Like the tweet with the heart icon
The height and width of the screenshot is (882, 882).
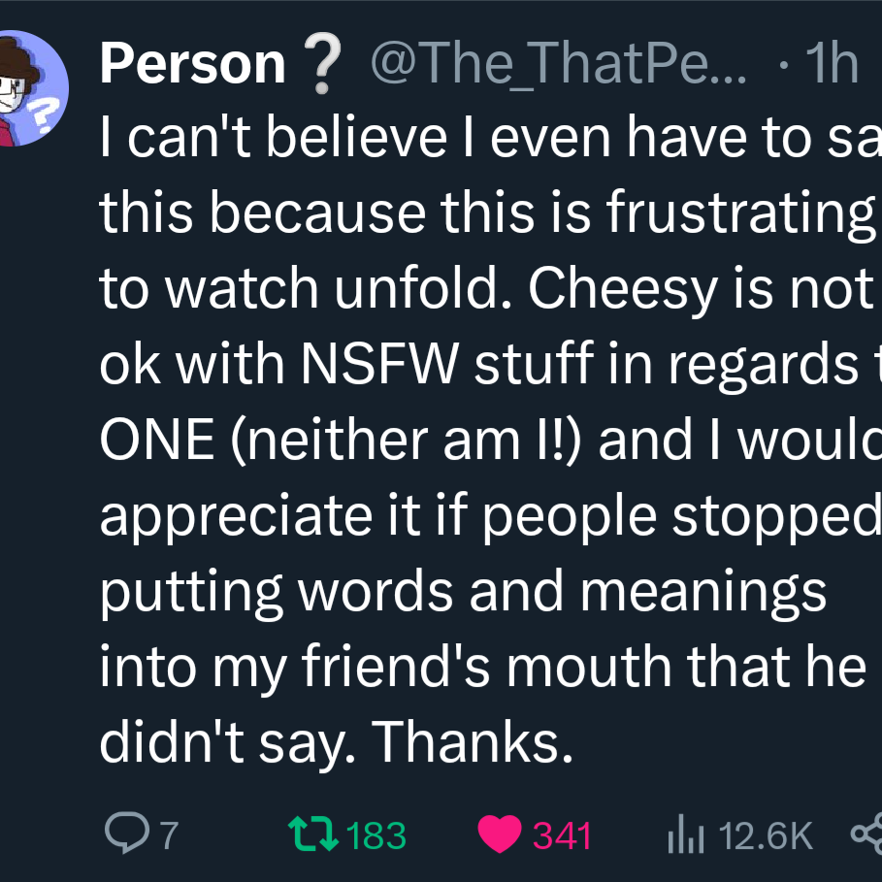(499, 833)
